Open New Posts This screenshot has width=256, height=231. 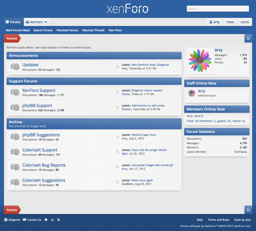click(115, 30)
